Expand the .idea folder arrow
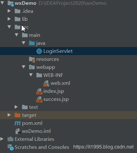This screenshot has height=153, width=137. (x=9, y=11)
